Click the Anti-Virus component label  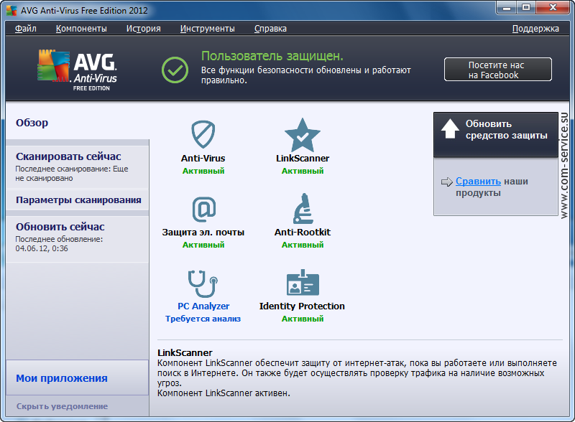coord(203,158)
